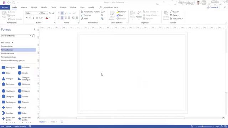Open the Ayuda ribbon tab

(x=91, y=7)
